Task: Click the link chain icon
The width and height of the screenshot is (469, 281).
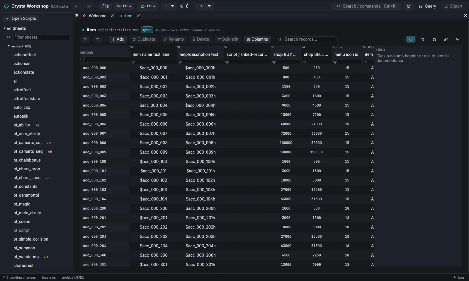Action: [446, 39]
